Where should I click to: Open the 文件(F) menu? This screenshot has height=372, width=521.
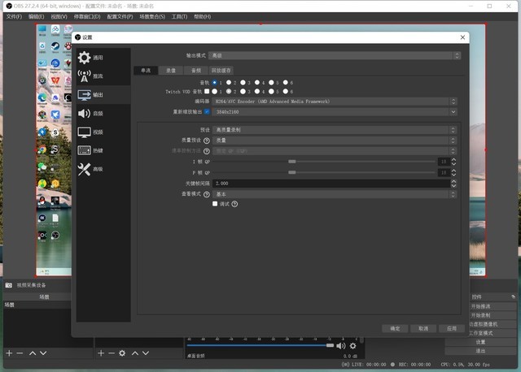tap(14, 16)
